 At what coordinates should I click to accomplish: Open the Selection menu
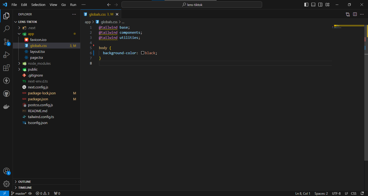[38, 5]
